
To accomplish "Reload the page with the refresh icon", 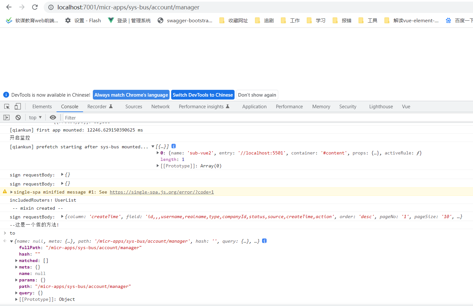I will [35, 7].
